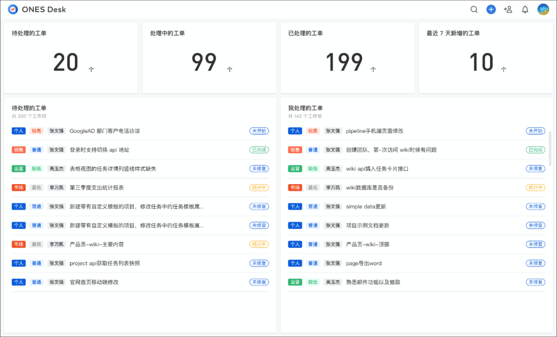Viewport: 557px width, 337px height.
Task: Open ticket page导出word
Action: pos(364,263)
